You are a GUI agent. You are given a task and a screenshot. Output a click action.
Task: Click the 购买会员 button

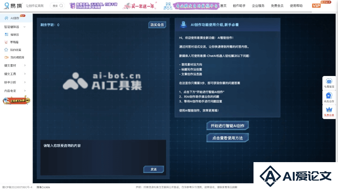157,25
